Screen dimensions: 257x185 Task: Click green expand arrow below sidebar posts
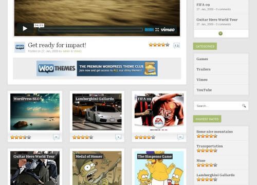click(221, 33)
